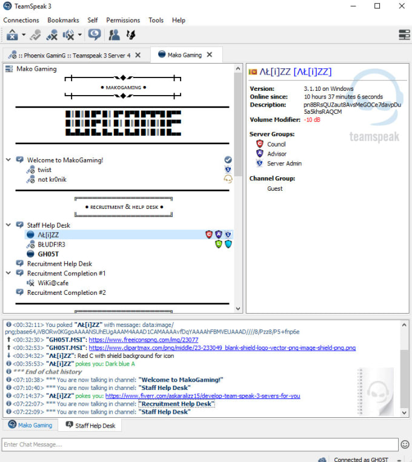Focus the Enter Chat Message field

point(200,444)
